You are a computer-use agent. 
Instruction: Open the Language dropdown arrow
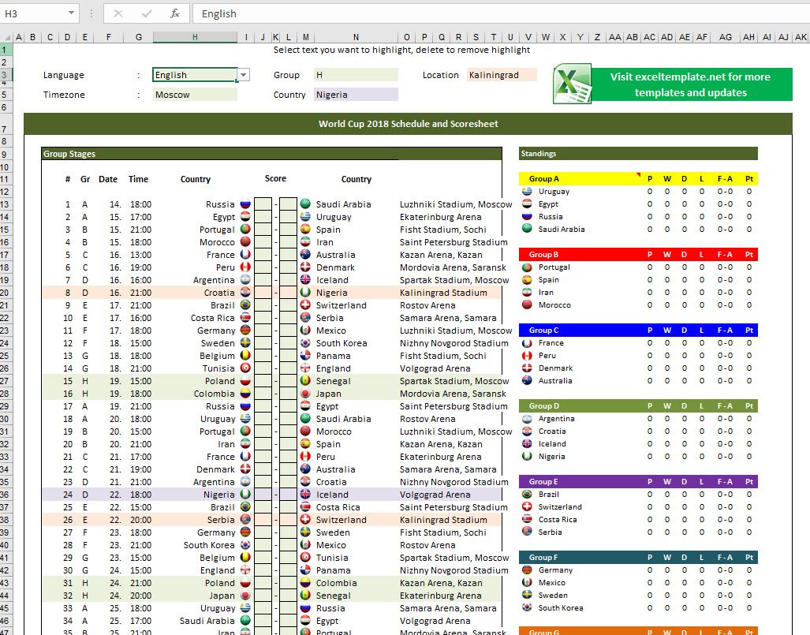[244, 75]
